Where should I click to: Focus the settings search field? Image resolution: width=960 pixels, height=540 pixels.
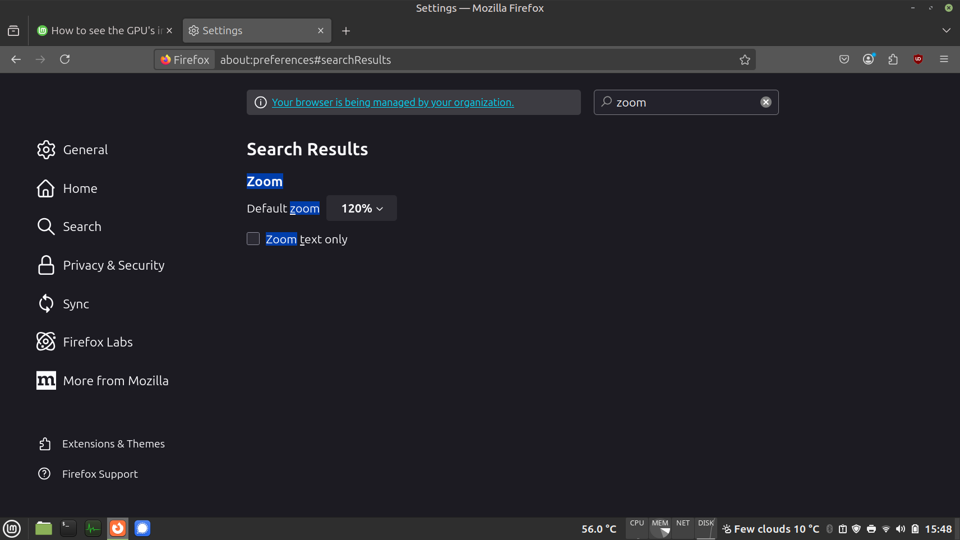(686, 103)
